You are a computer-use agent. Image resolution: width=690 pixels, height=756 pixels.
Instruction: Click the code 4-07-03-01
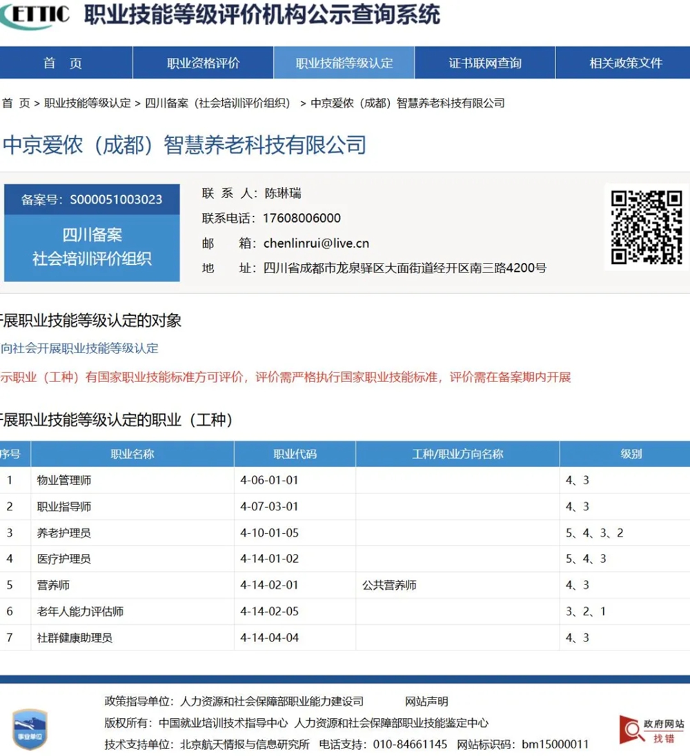(x=269, y=507)
